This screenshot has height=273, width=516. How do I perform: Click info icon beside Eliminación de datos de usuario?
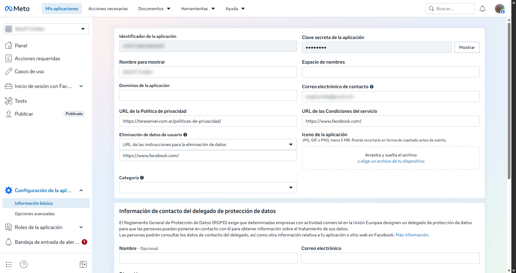(x=185, y=135)
